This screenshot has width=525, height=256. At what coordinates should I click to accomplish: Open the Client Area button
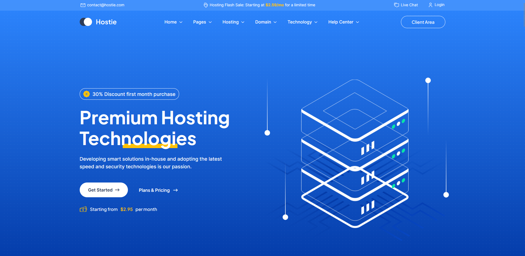423,22
